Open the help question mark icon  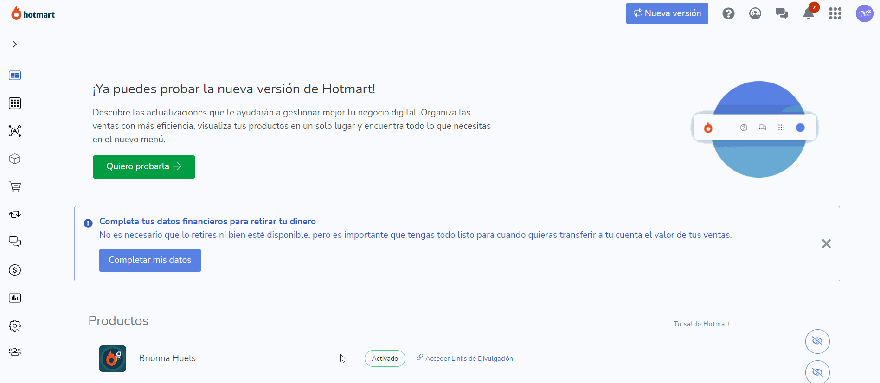point(728,13)
